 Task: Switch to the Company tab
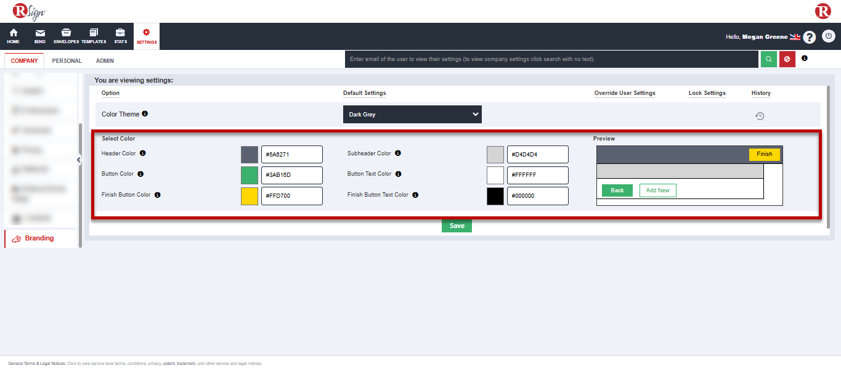point(24,61)
